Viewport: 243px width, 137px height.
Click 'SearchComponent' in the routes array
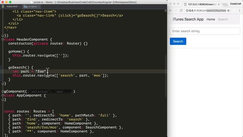[101, 127]
